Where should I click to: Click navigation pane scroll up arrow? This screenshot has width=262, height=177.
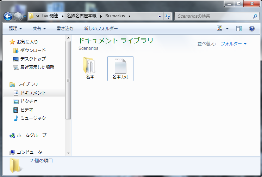pyautogui.click(x=68, y=38)
